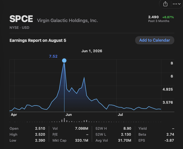Click the NYSE · USD exchange label
Viewport: 183px width, 149px height.
point(19,28)
